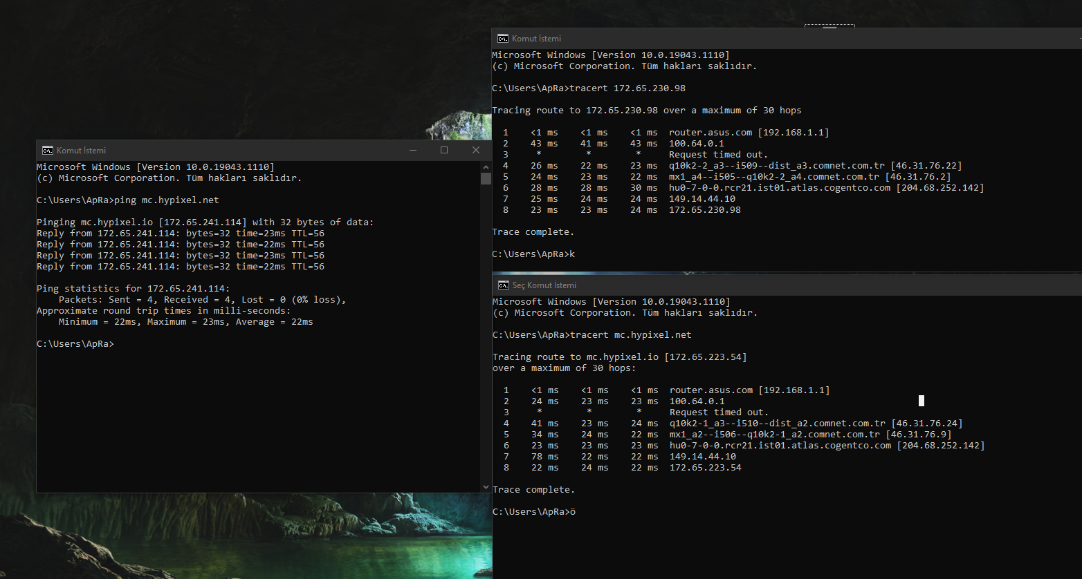The height and width of the screenshot is (579, 1082).
Task: Click 'over a maximum of 30 hops:' line
Action: click(565, 368)
